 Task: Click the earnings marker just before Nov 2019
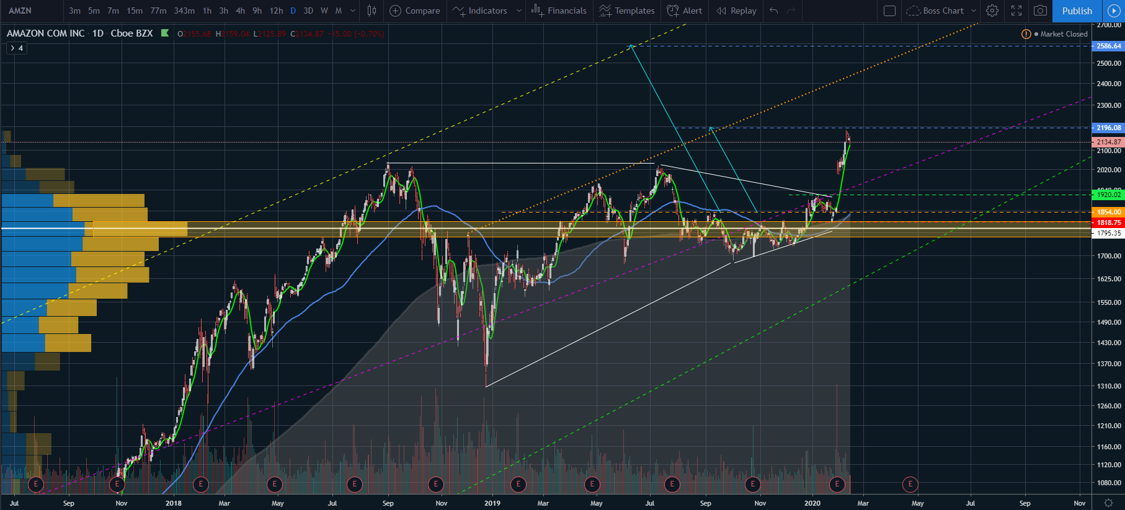pyautogui.click(x=752, y=484)
